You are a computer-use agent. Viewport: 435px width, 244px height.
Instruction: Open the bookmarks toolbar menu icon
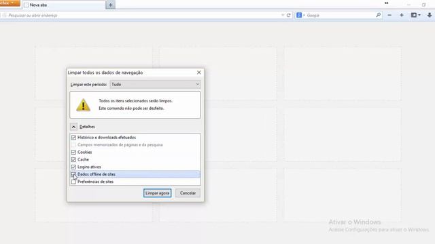(415, 15)
